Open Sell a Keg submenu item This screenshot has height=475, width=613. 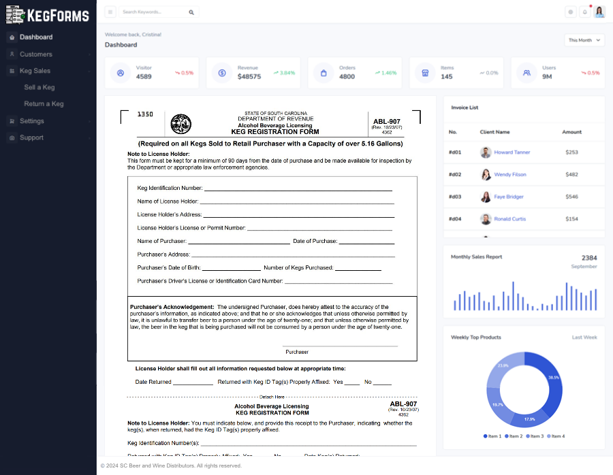pyautogui.click(x=40, y=88)
